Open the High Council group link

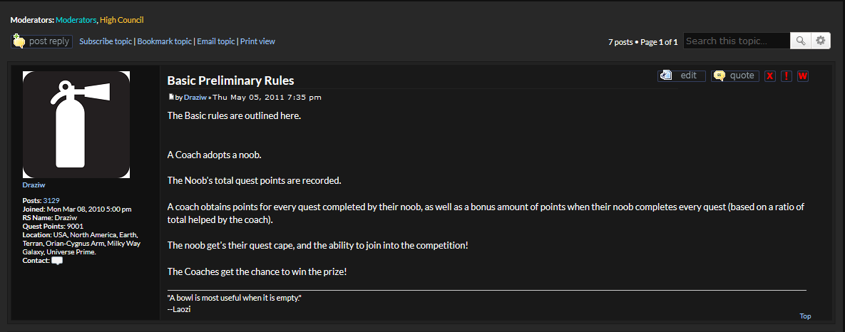point(122,20)
